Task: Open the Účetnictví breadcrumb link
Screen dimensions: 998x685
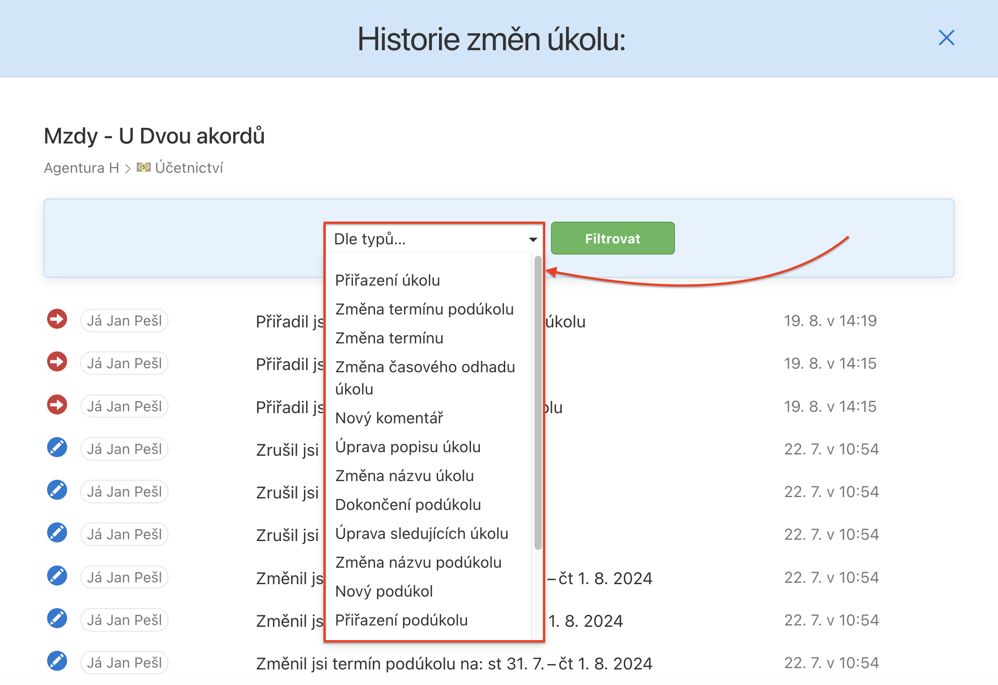Action: 189,168
